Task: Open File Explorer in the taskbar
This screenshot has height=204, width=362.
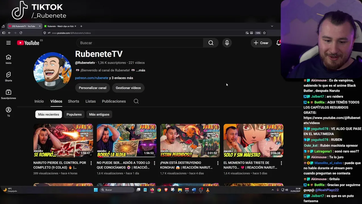Action: [180, 190]
